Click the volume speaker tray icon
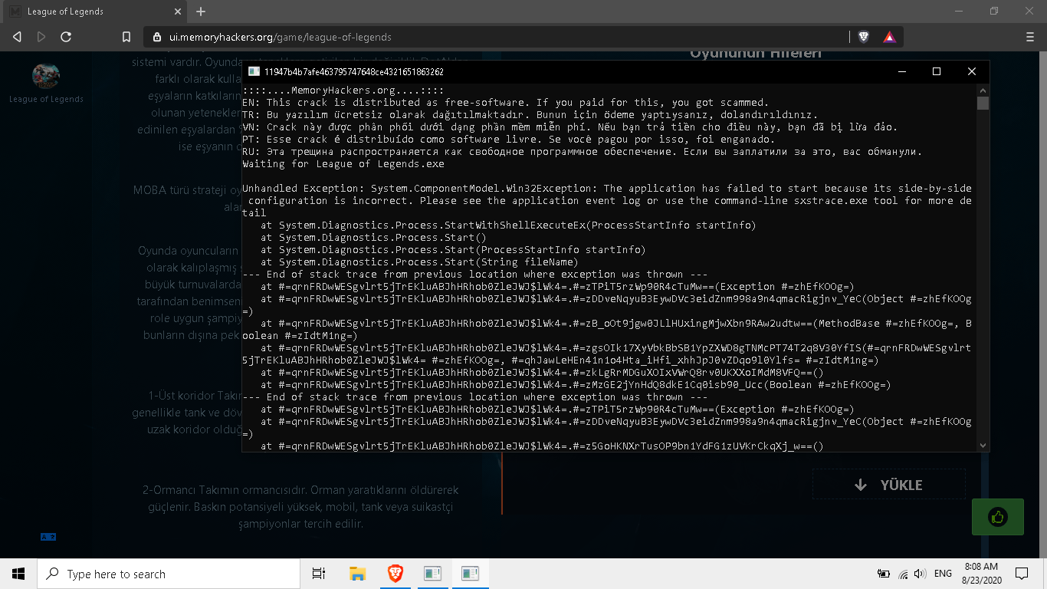 point(920,574)
